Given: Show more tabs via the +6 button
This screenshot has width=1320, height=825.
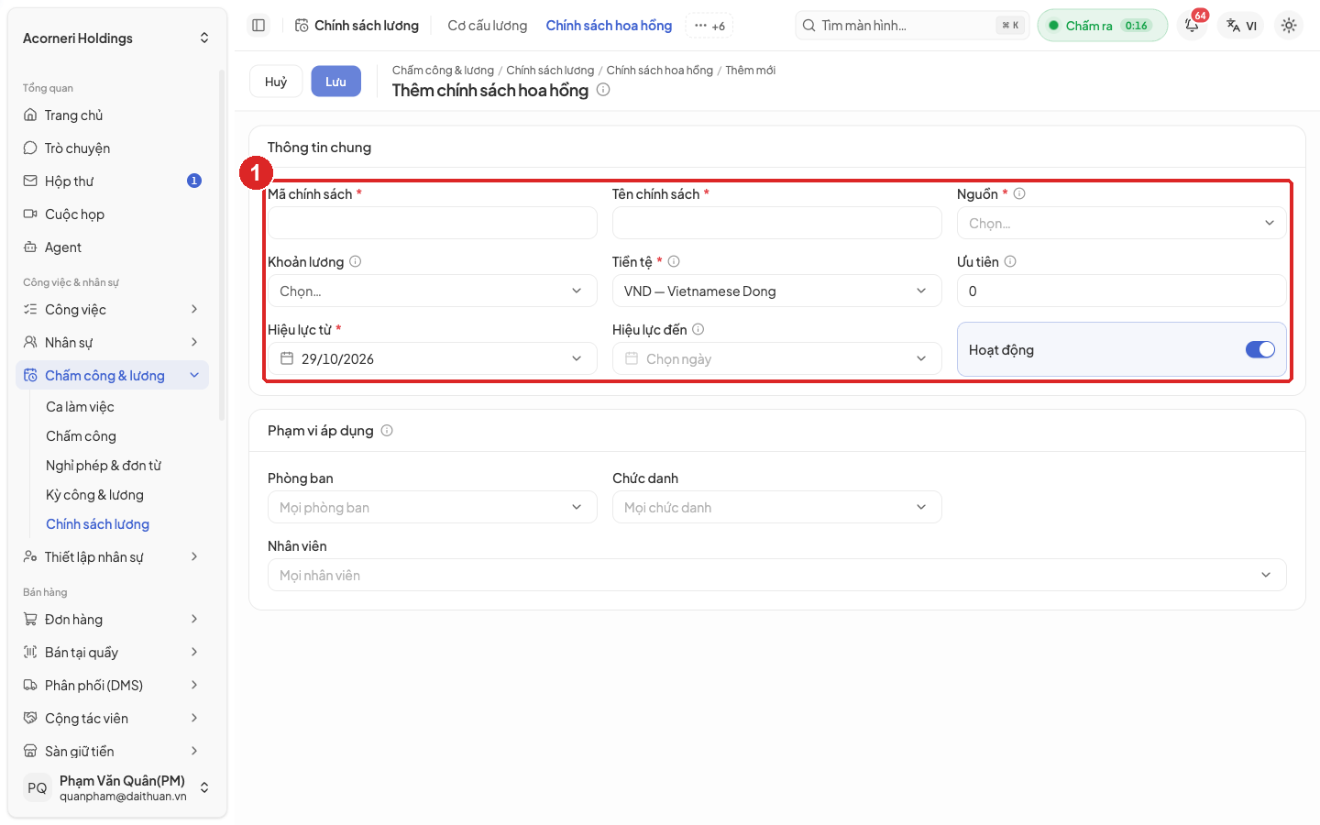Looking at the screenshot, I should click(x=709, y=26).
